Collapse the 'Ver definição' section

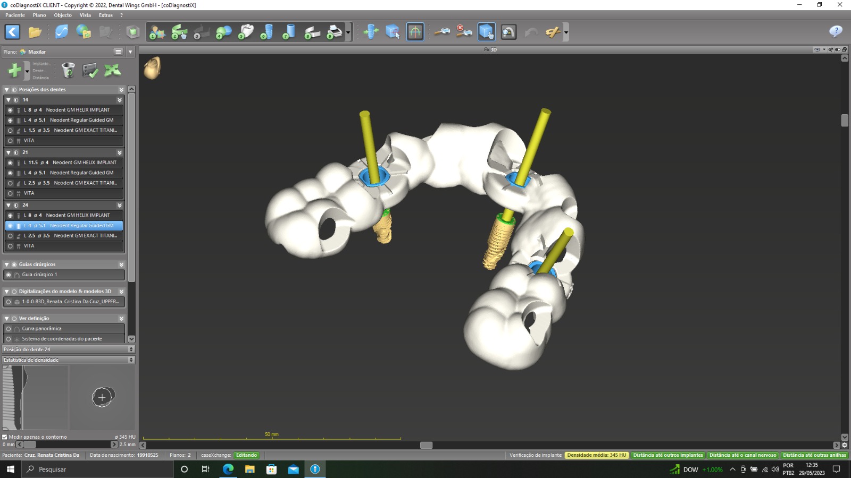pyautogui.click(x=7, y=319)
